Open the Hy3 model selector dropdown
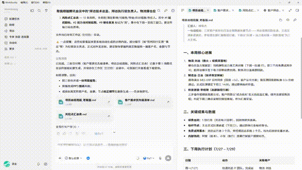The image size is (302, 170). 149,158
